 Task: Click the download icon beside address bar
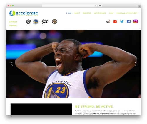100,6
